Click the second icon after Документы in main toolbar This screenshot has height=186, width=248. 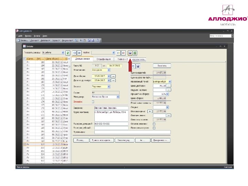click(x=81, y=41)
